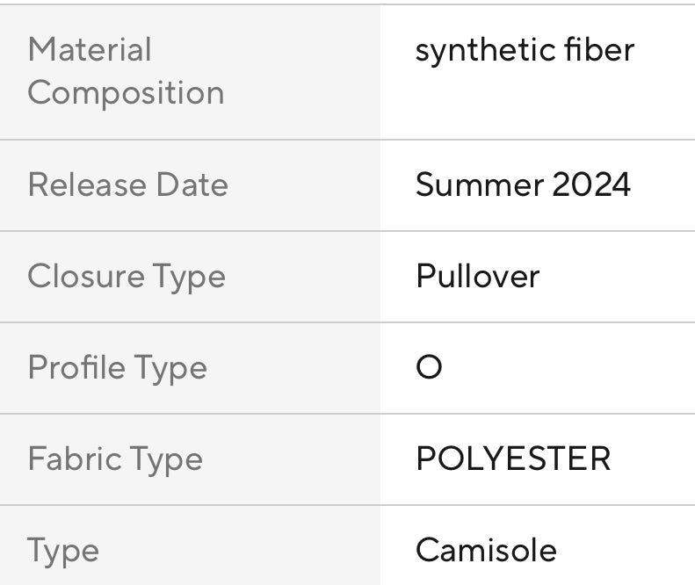
Task: Select the "Pullover" closure value
Action: coord(477,276)
